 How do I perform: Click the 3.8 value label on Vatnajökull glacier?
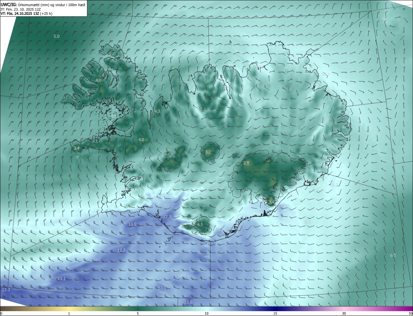246,163
